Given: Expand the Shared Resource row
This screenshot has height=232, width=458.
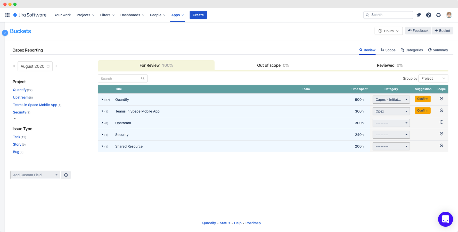Looking at the screenshot, I should pos(102,146).
